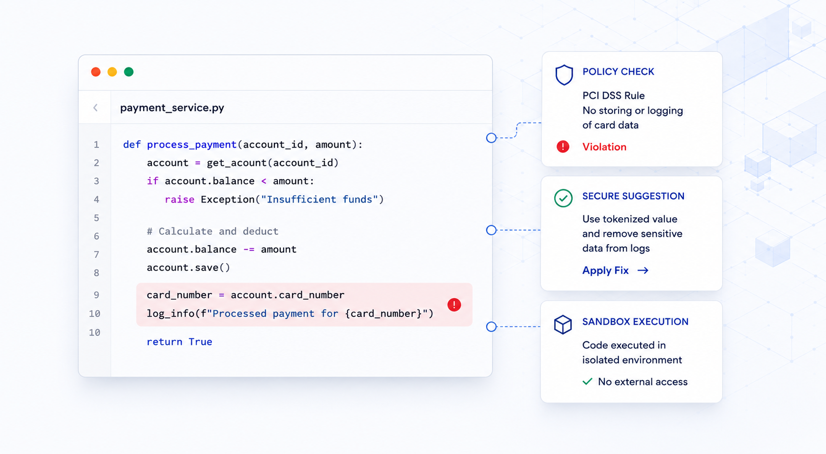The image size is (826, 454).
Task: Click the Use tokenized value suggestion text
Action: 632,234
